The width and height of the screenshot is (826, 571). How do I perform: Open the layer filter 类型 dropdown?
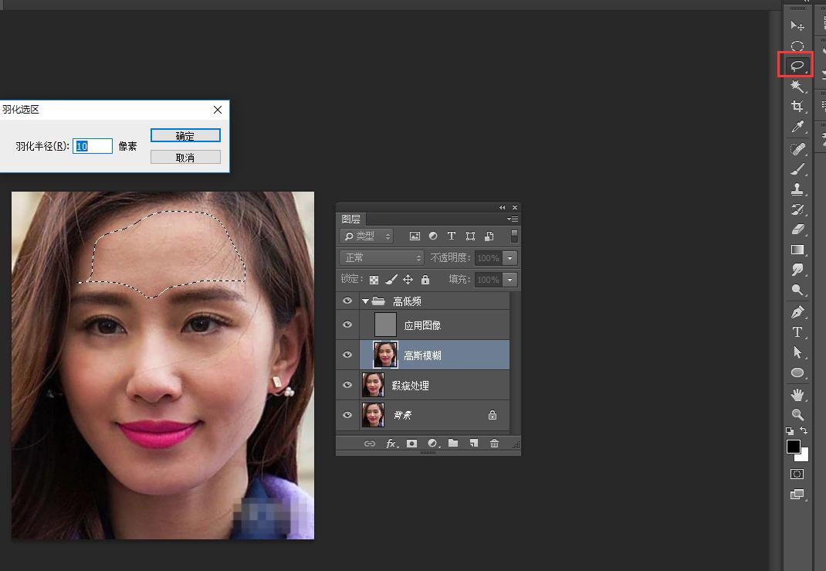tap(367, 236)
